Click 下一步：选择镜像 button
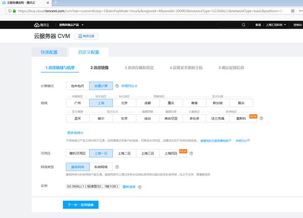 pos(81,204)
